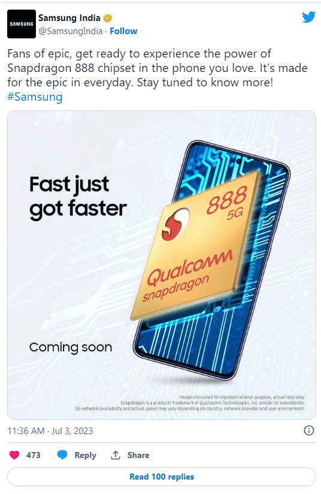
Task: Open the Read 100 replies button
Action: pyautogui.click(x=162, y=477)
